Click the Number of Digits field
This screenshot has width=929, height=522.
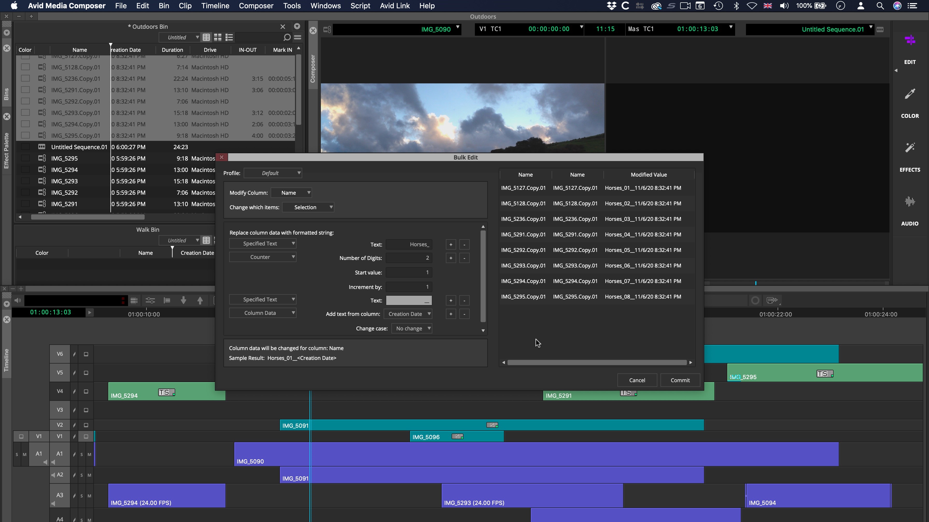pyautogui.click(x=409, y=258)
